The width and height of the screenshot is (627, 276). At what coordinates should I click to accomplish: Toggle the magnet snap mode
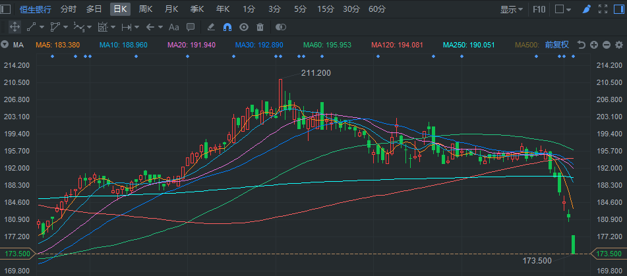(227, 27)
